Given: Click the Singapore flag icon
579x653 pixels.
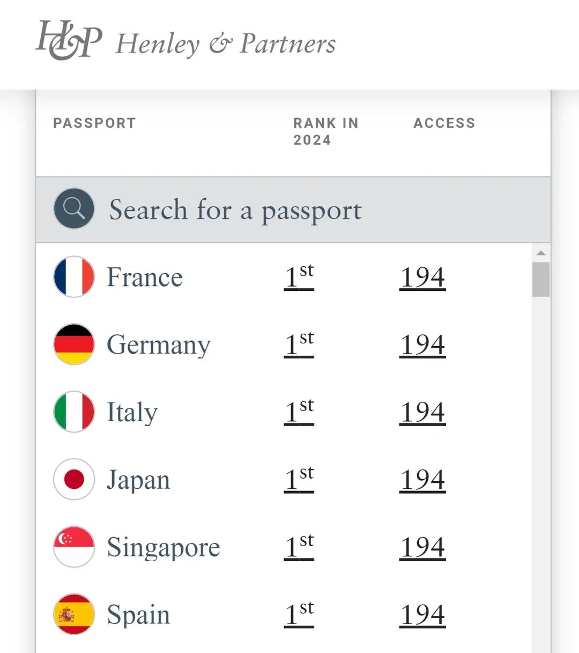Looking at the screenshot, I should coord(74,547).
